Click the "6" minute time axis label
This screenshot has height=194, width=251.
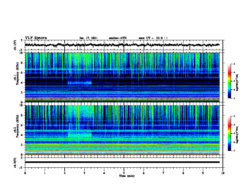[144, 173]
